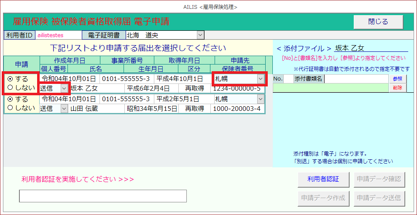Click the attachment No. input field
This screenshot has width=417, height=215.
pos(288,79)
